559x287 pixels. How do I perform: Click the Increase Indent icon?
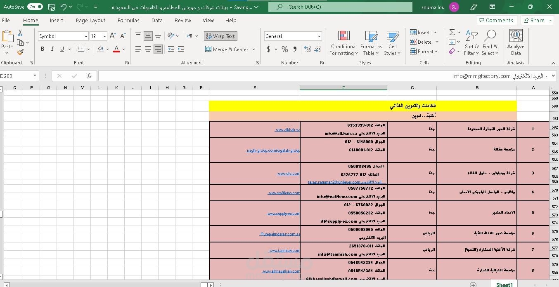[x=181, y=49]
